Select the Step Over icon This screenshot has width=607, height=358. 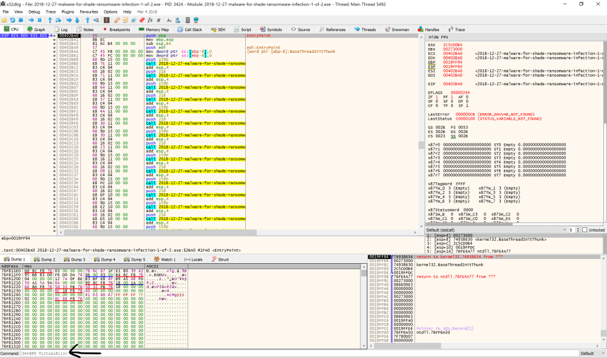(x=58, y=20)
